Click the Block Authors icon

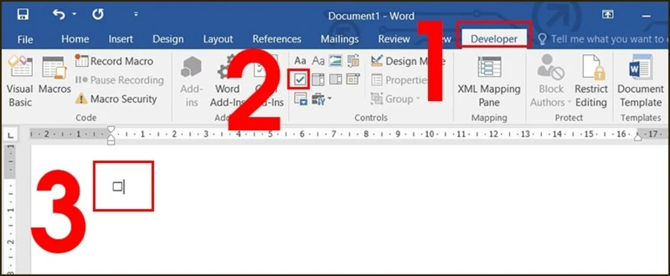pyautogui.click(x=551, y=67)
